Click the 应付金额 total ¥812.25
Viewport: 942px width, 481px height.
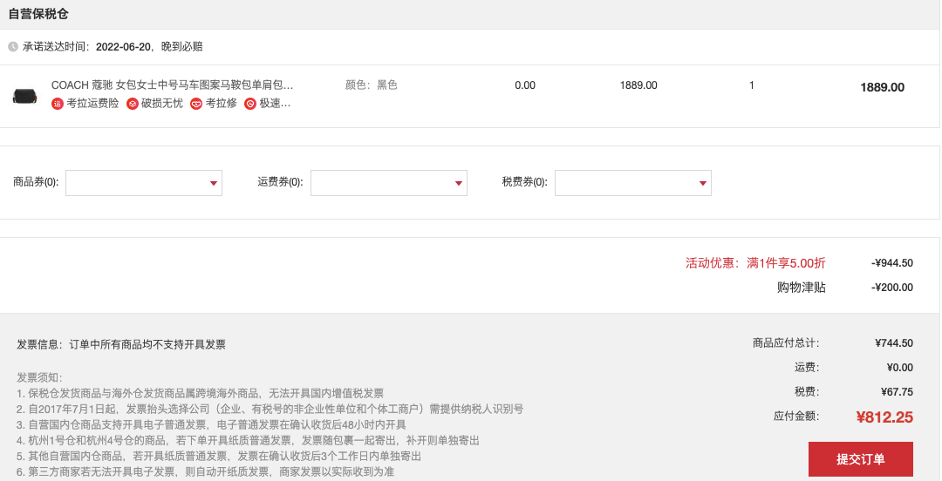[x=884, y=417]
